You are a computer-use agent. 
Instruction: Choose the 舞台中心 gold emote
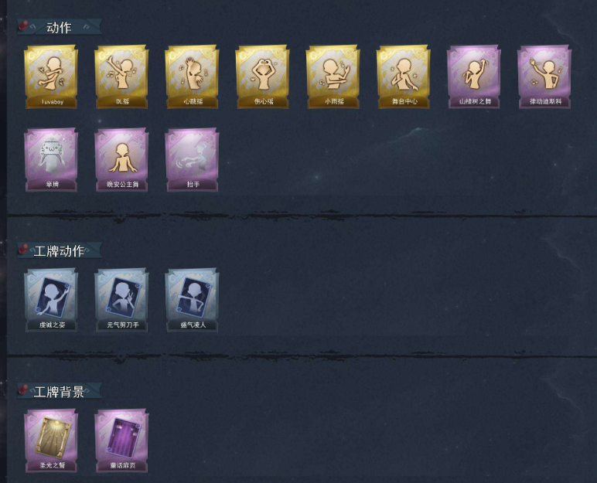(404, 77)
